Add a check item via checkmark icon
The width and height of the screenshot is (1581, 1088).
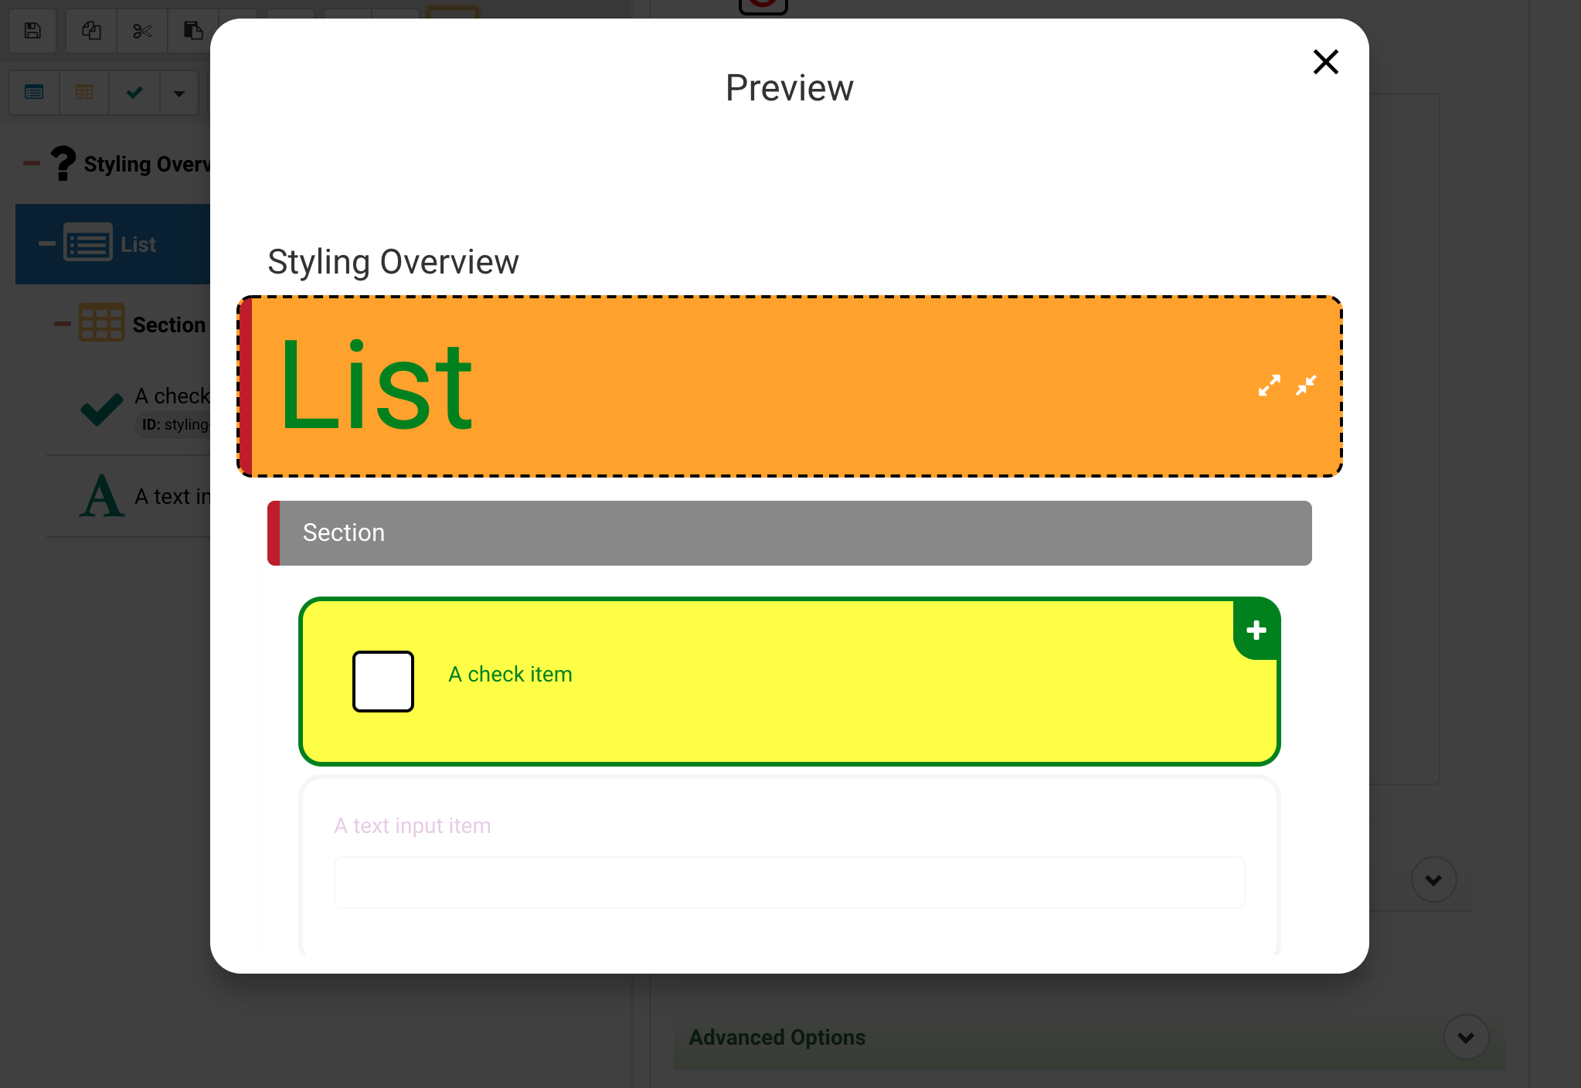(134, 93)
